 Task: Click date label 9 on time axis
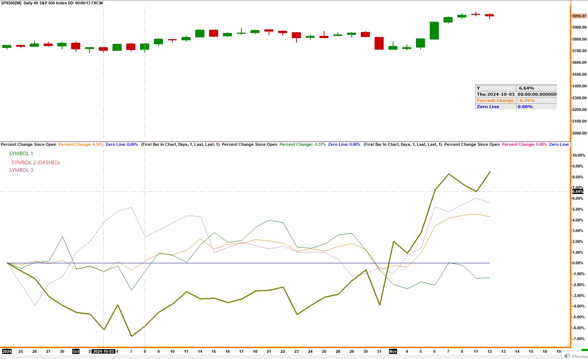pyautogui.click(x=159, y=351)
